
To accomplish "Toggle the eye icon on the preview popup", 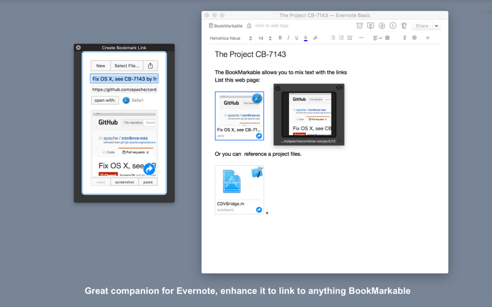I will 339,88.
